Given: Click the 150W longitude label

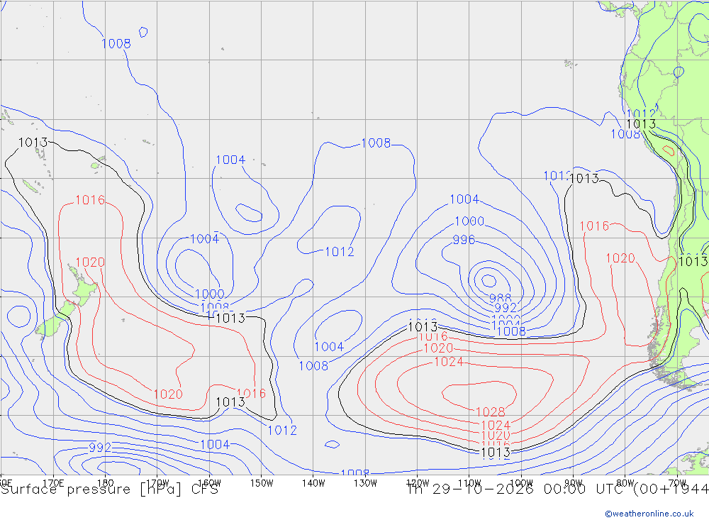Looking at the screenshot, I should tap(262, 483).
